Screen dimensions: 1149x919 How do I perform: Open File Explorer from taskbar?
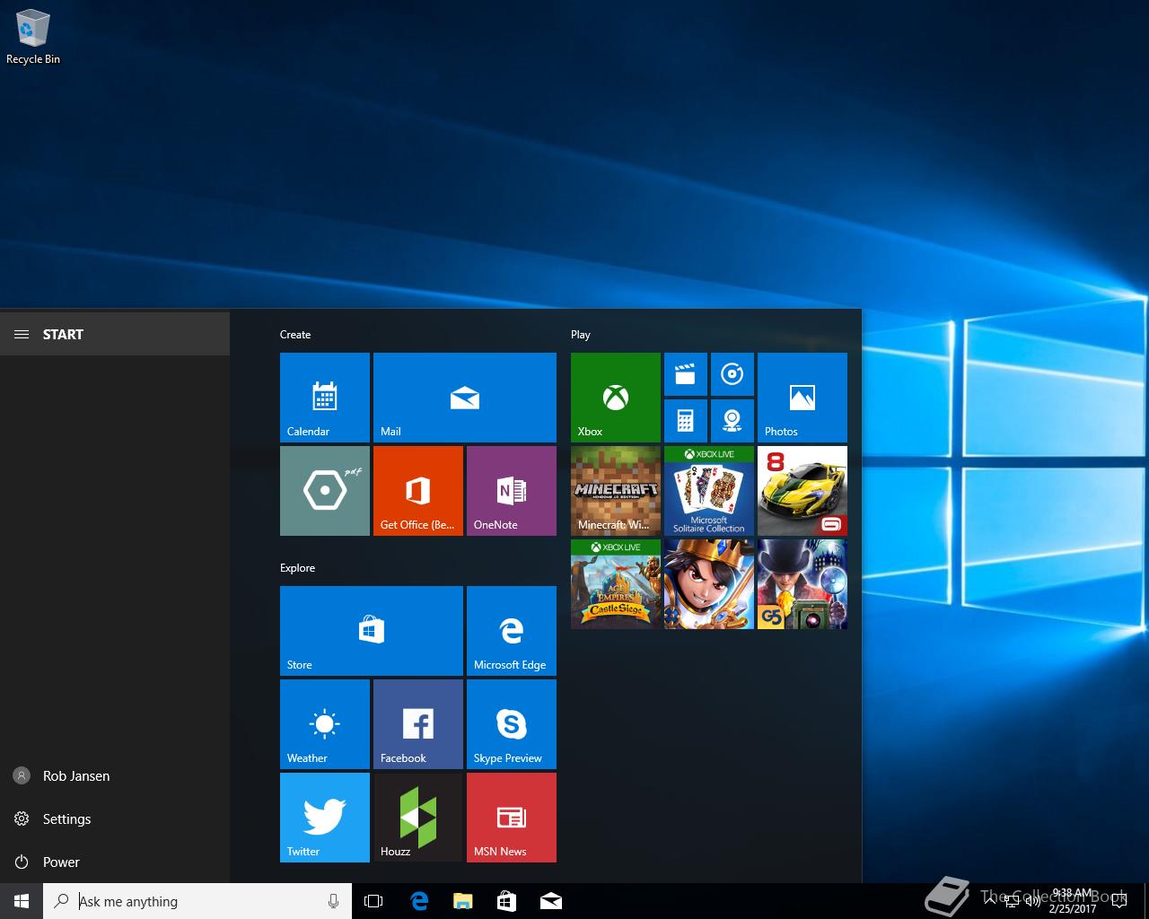tap(462, 901)
